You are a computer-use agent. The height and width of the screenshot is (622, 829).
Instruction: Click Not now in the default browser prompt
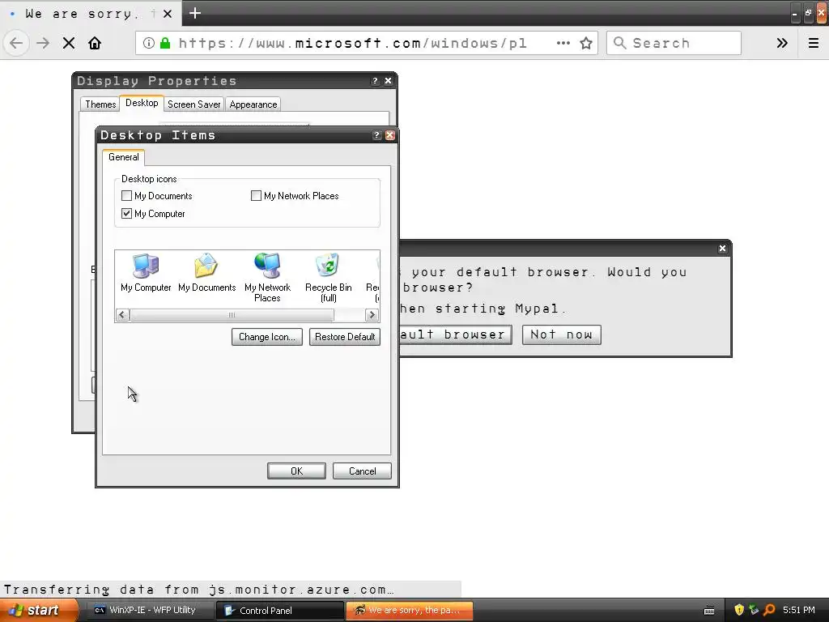click(562, 334)
